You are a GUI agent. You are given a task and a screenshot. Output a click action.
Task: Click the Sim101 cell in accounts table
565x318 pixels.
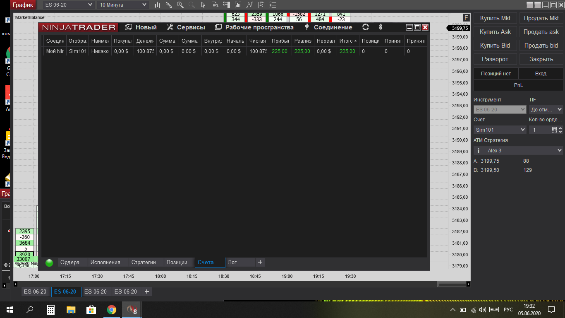tap(77, 51)
